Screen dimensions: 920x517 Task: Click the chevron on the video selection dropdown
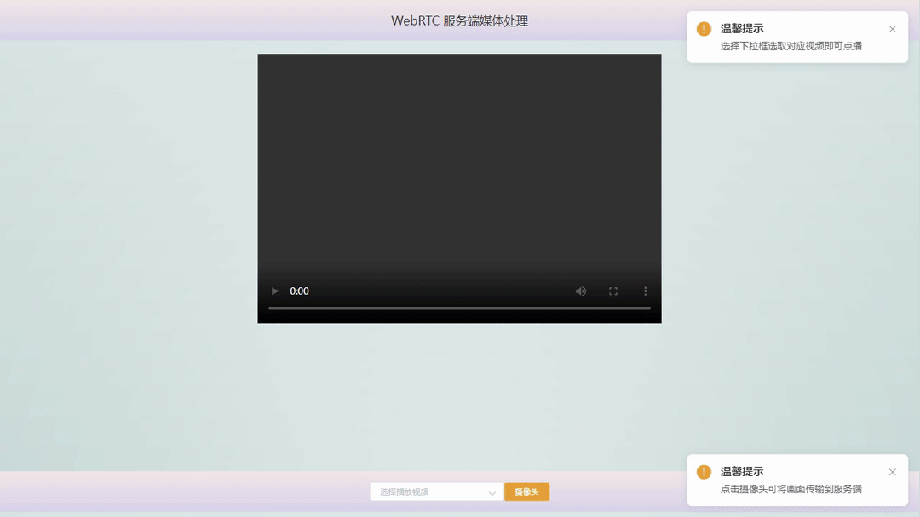pos(492,491)
